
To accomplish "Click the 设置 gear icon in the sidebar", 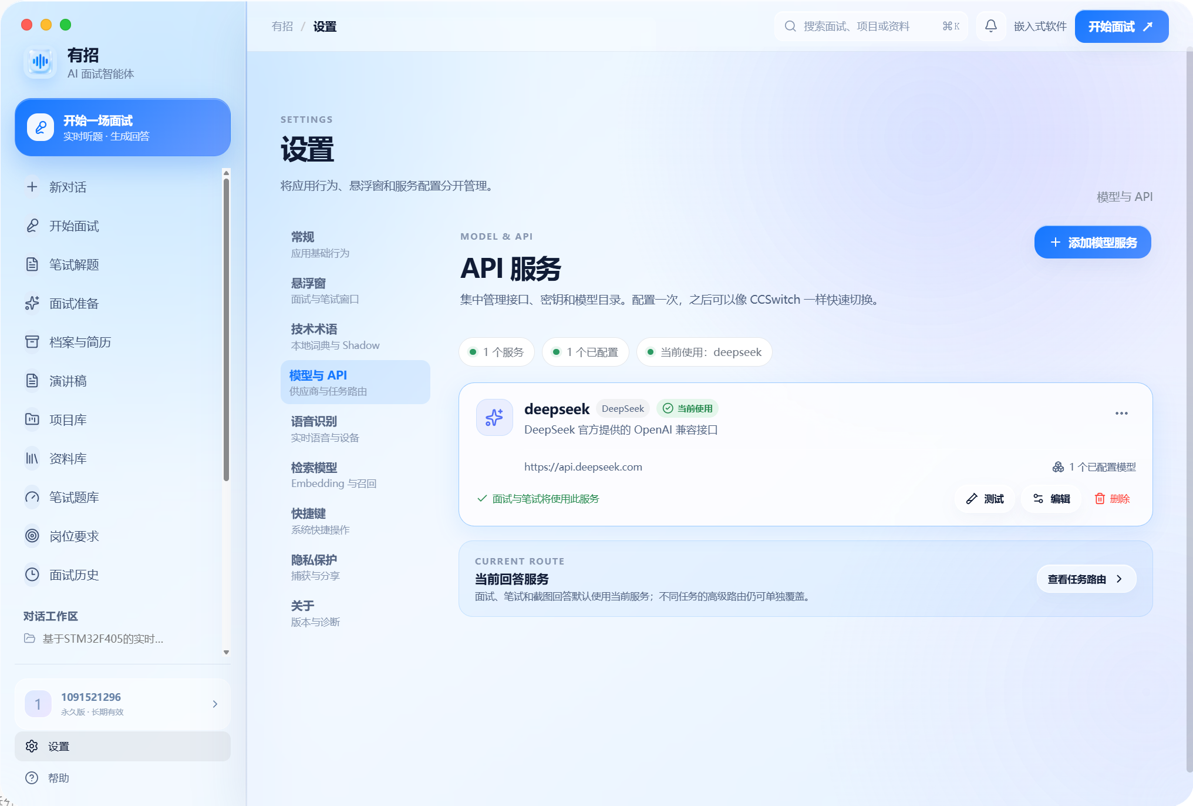I will coord(32,746).
